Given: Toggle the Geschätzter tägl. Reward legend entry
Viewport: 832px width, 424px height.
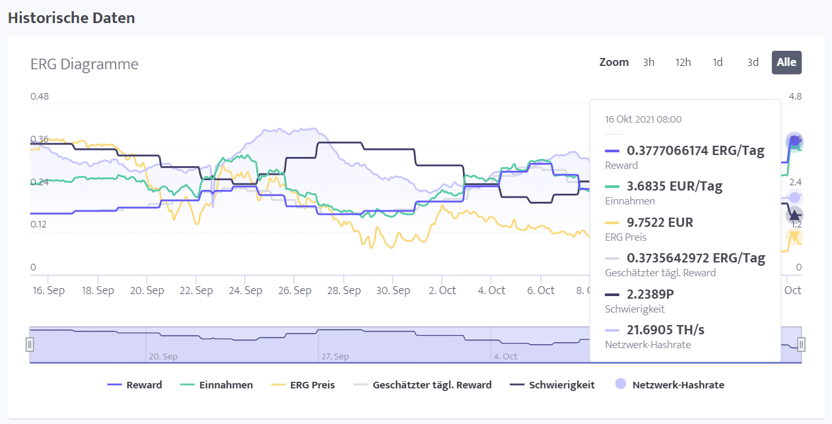Looking at the screenshot, I should [423, 384].
